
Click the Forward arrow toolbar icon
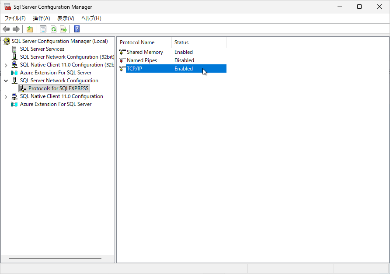[x=16, y=29]
